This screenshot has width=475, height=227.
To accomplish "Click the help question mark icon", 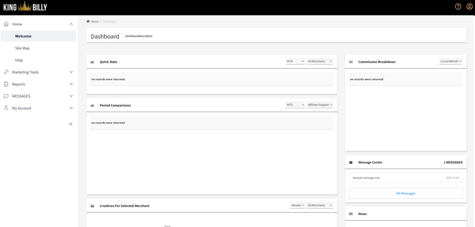I will coord(458,7).
